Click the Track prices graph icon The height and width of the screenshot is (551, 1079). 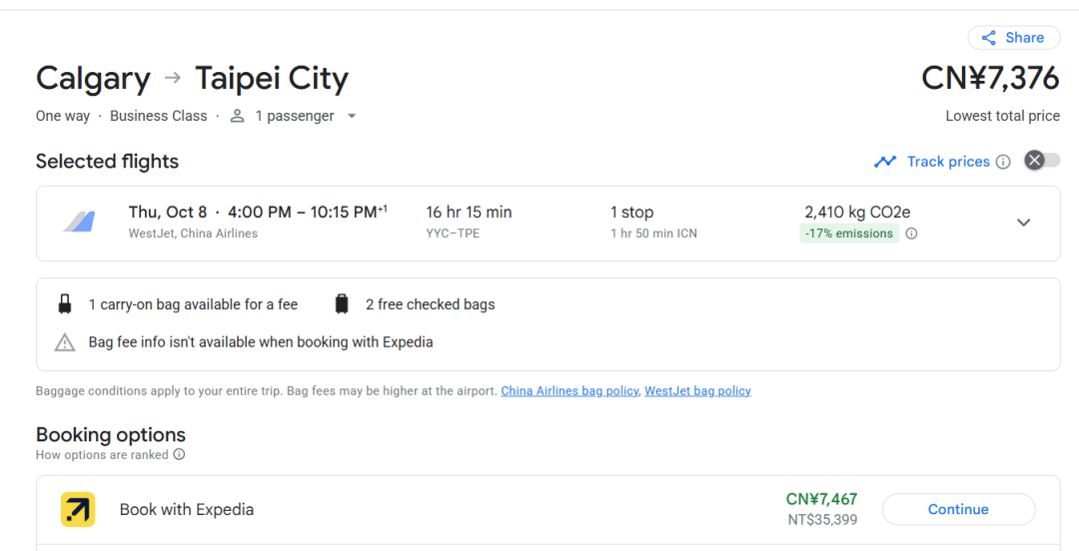[885, 162]
